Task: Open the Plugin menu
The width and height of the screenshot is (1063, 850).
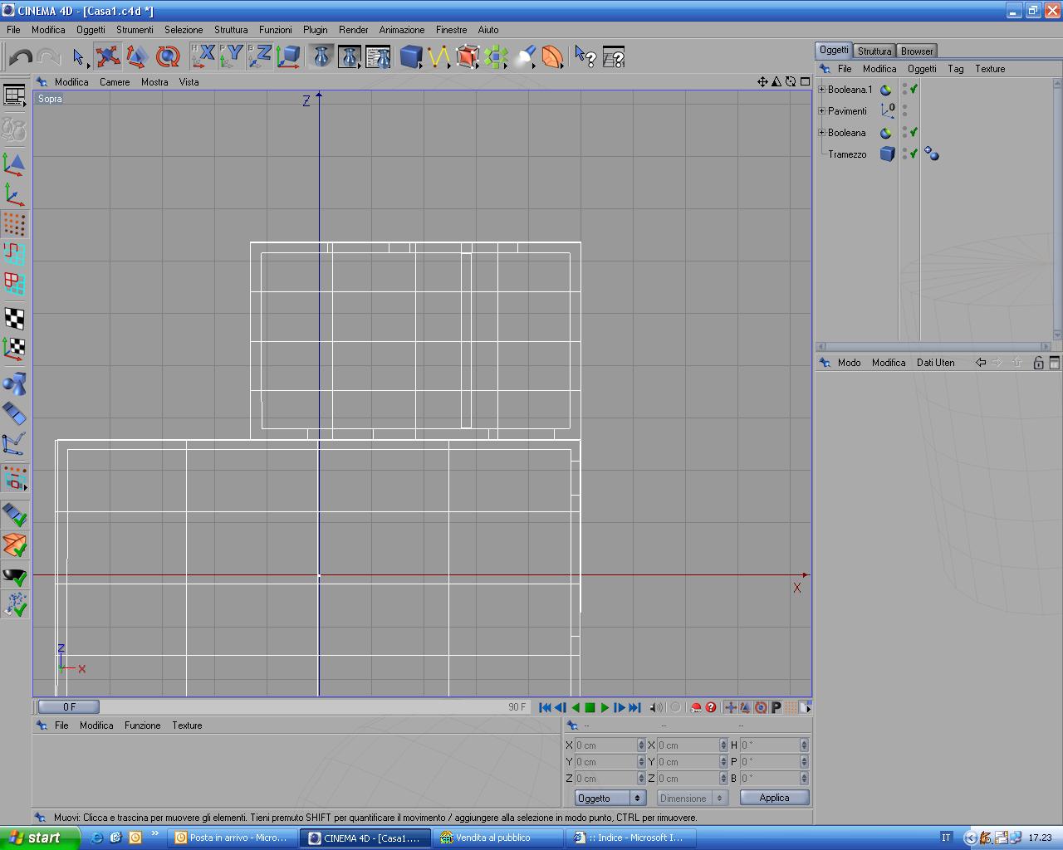Action: (x=315, y=29)
